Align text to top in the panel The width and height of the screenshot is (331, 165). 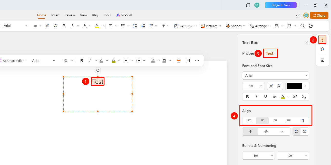[250, 131]
